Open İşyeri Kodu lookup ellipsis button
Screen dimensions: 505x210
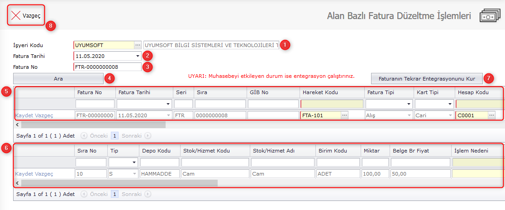tap(138, 45)
